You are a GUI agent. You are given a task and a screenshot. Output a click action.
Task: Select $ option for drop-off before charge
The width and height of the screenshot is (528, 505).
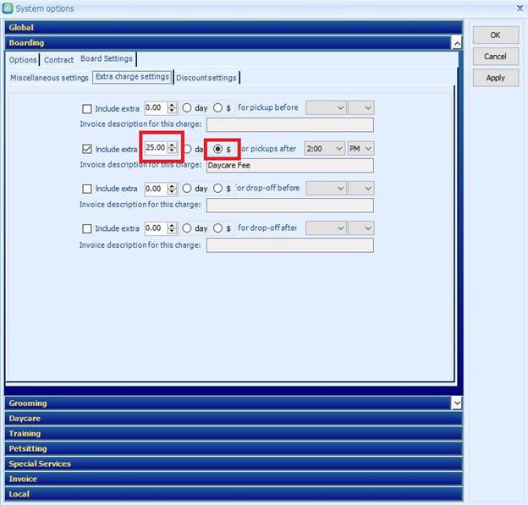coord(217,188)
